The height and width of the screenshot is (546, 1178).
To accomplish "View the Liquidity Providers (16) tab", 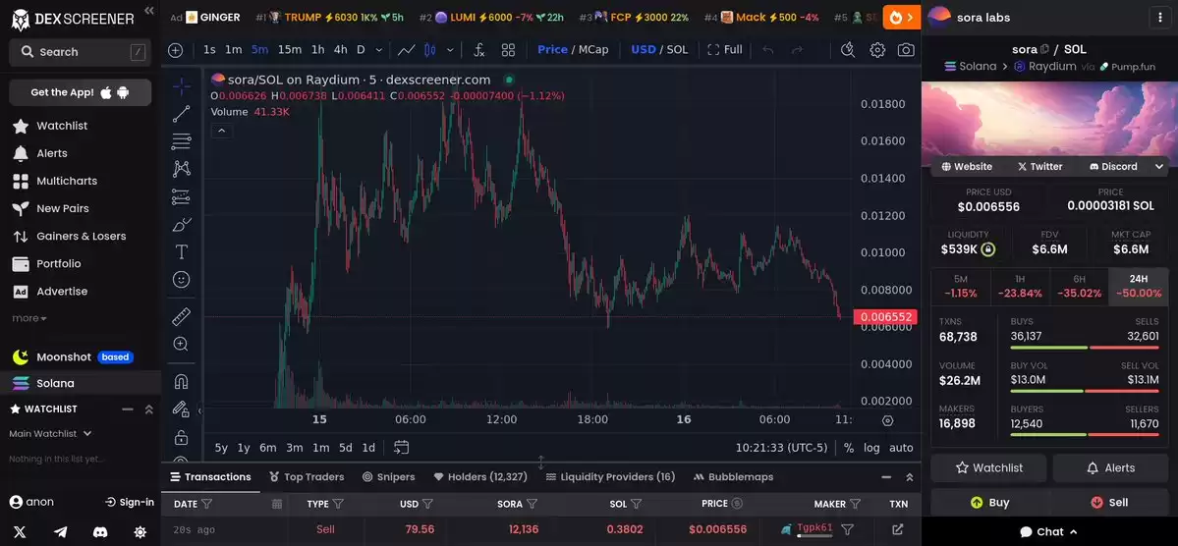I will pos(611,477).
